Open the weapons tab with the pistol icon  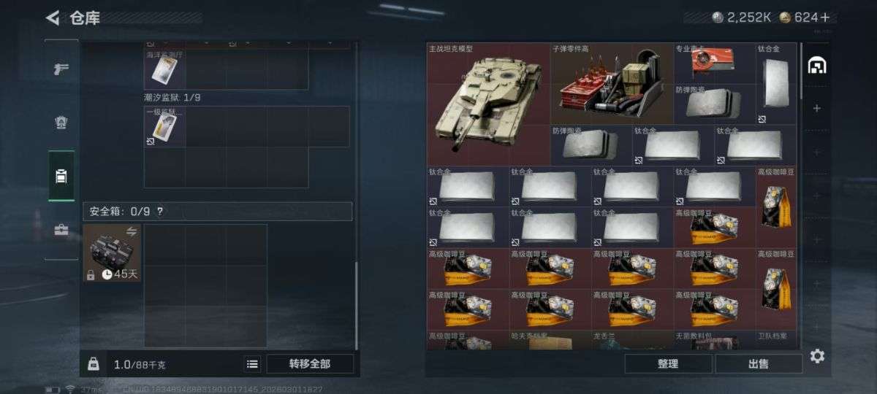pyautogui.click(x=61, y=69)
